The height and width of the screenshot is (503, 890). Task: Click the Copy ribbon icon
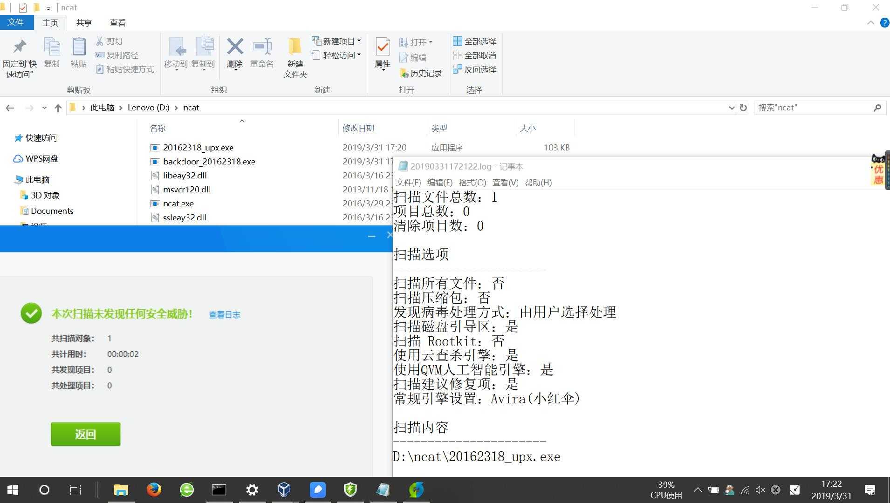tap(52, 47)
